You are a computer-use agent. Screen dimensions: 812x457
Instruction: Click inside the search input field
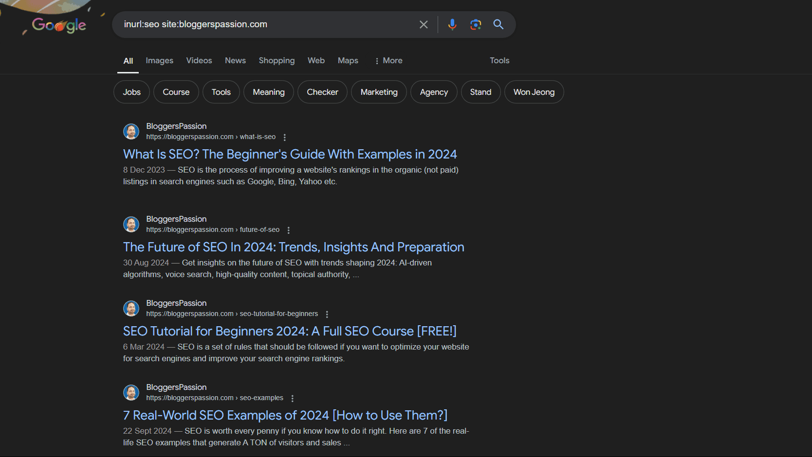tap(268, 24)
